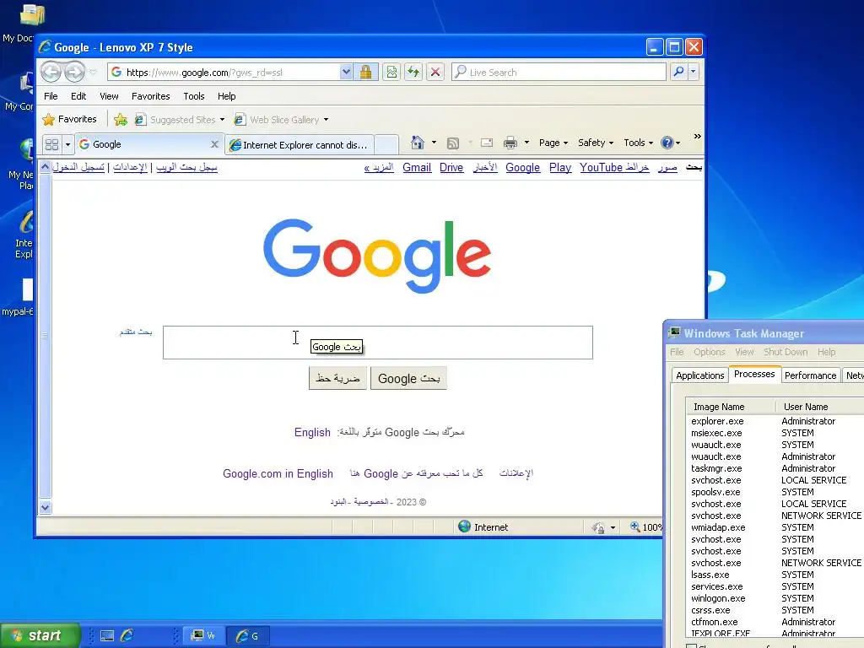Viewport: 864px width, 648px height.
Task: Click the IE Forward navigation button
Action: [74, 72]
